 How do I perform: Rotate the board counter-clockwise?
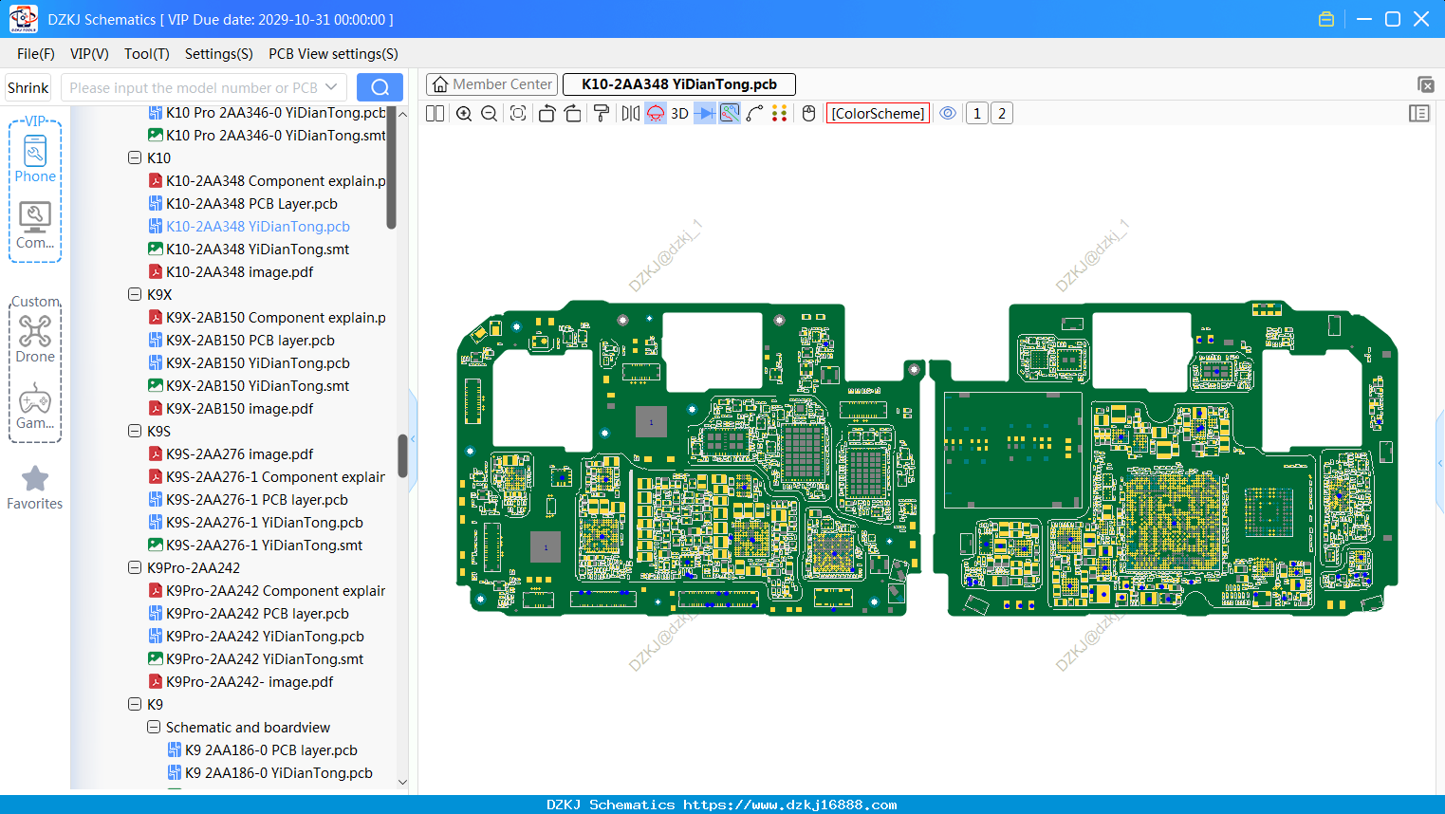547,113
